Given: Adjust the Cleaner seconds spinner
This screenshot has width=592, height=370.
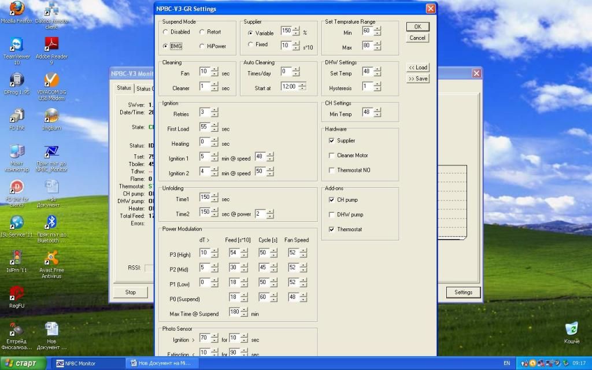Looking at the screenshot, I should (215, 87).
